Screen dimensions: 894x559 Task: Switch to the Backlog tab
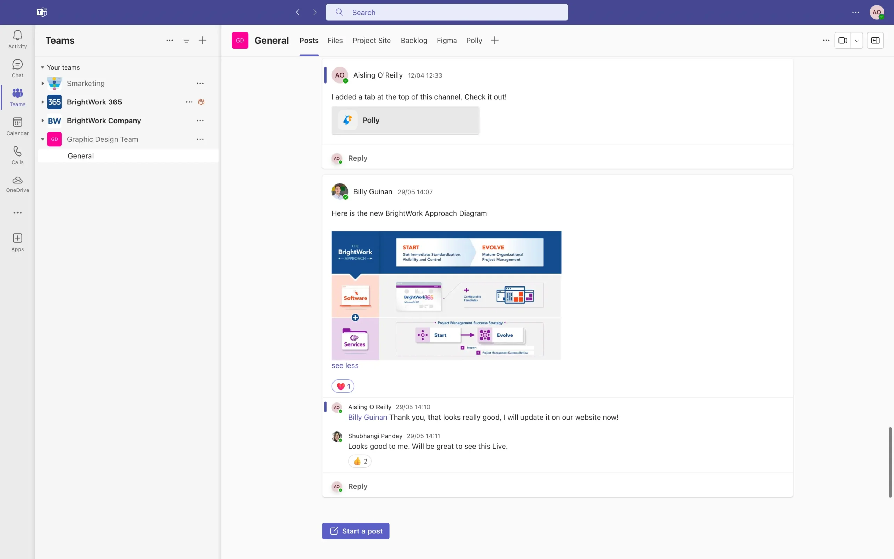(x=414, y=41)
